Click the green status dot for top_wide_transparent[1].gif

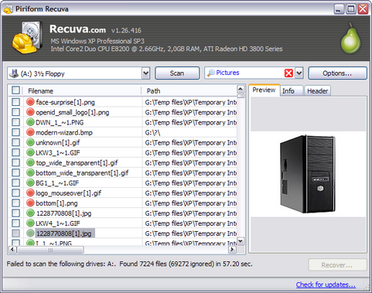(30, 162)
